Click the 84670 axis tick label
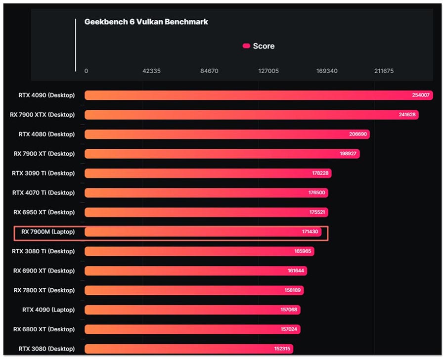 click(x=209, y=71)
